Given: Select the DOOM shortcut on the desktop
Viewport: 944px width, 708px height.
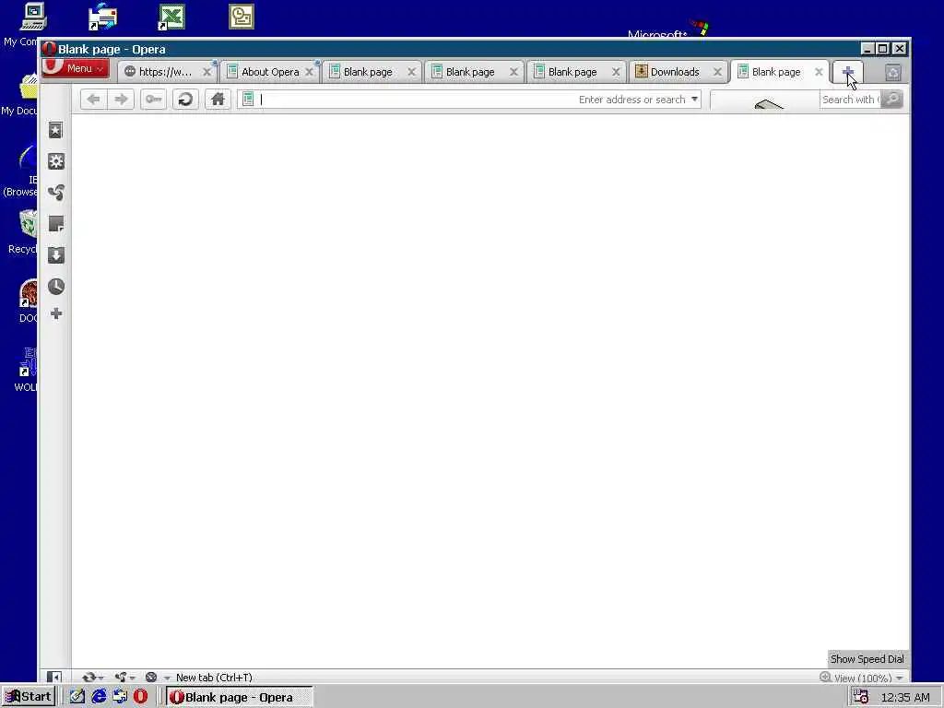Looking at the screenshot, I should pos(28,294).
